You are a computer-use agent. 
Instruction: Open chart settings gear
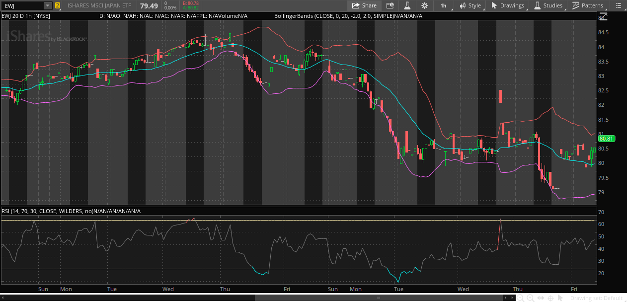click(x=424, y=5)
